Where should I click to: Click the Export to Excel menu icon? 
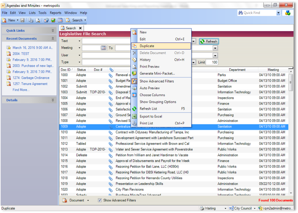[x=134, y=116]
